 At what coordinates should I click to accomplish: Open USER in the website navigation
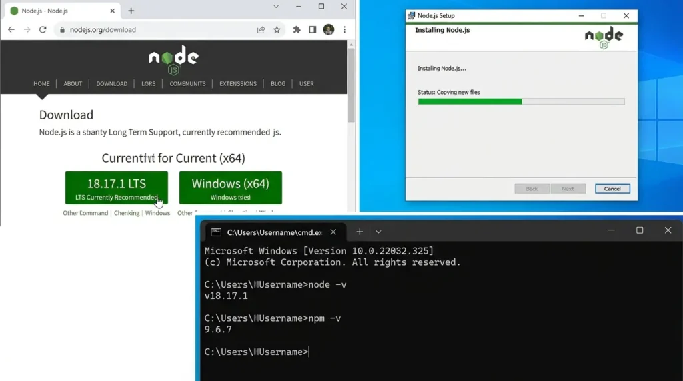tap(306, 83)
